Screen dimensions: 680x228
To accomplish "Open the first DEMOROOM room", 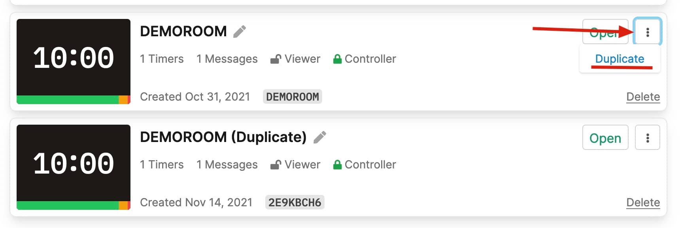I will pos(605,32).
